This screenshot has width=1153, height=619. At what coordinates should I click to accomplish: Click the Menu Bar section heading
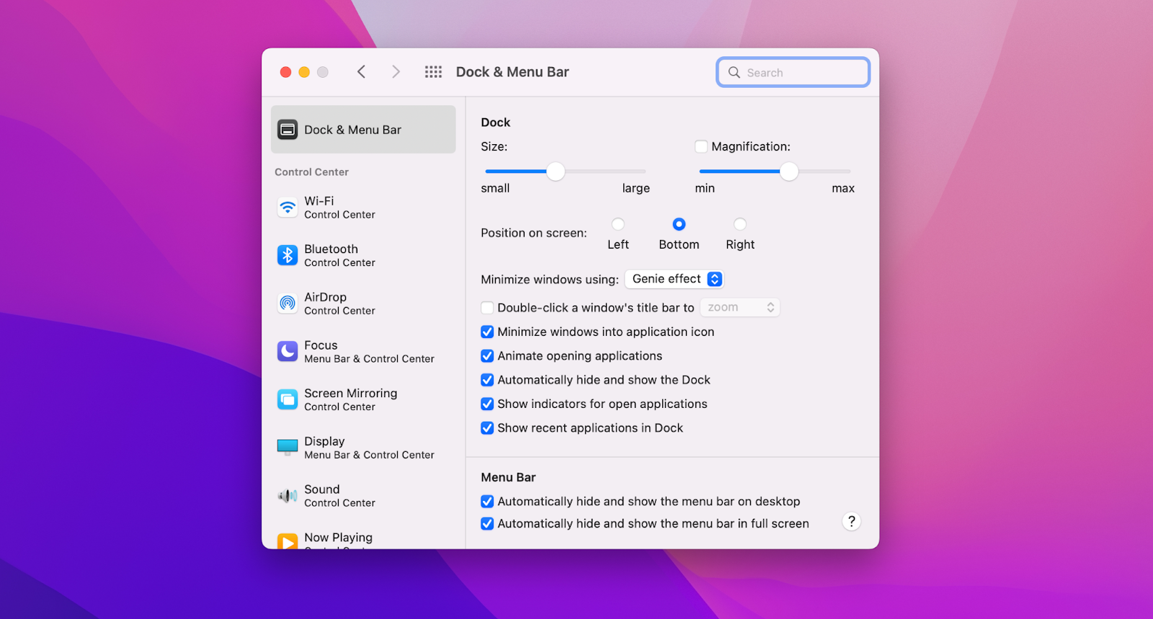click(509, 478)
